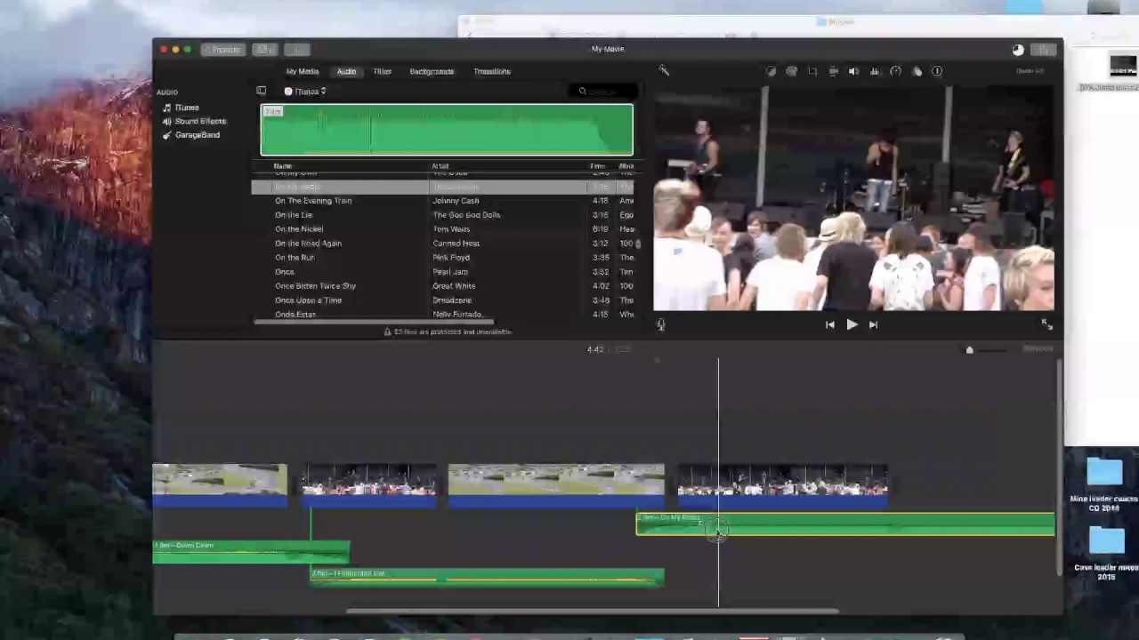Select the second crowd video clip
The image size is (1139, 640).
(368, 485)
